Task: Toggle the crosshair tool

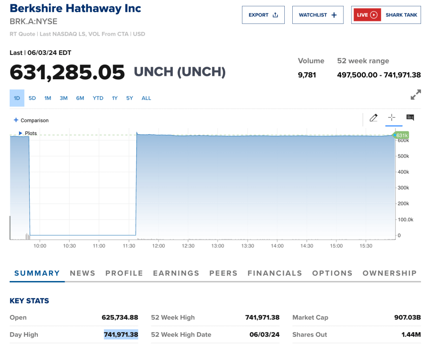Action: click(392, 117)
